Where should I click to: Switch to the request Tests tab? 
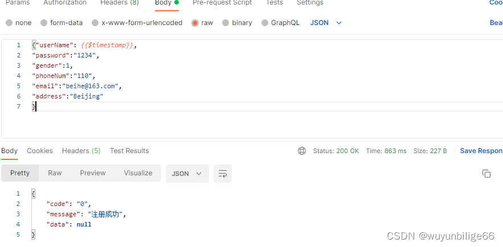click(x=274, y=3)
